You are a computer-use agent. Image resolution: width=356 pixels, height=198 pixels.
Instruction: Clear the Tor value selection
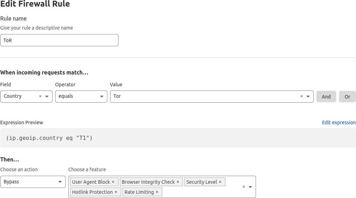point(301,96)
